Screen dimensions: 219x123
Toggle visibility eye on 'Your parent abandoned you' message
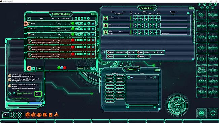click(9, 99)
